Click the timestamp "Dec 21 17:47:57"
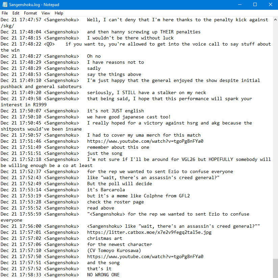 21,20
